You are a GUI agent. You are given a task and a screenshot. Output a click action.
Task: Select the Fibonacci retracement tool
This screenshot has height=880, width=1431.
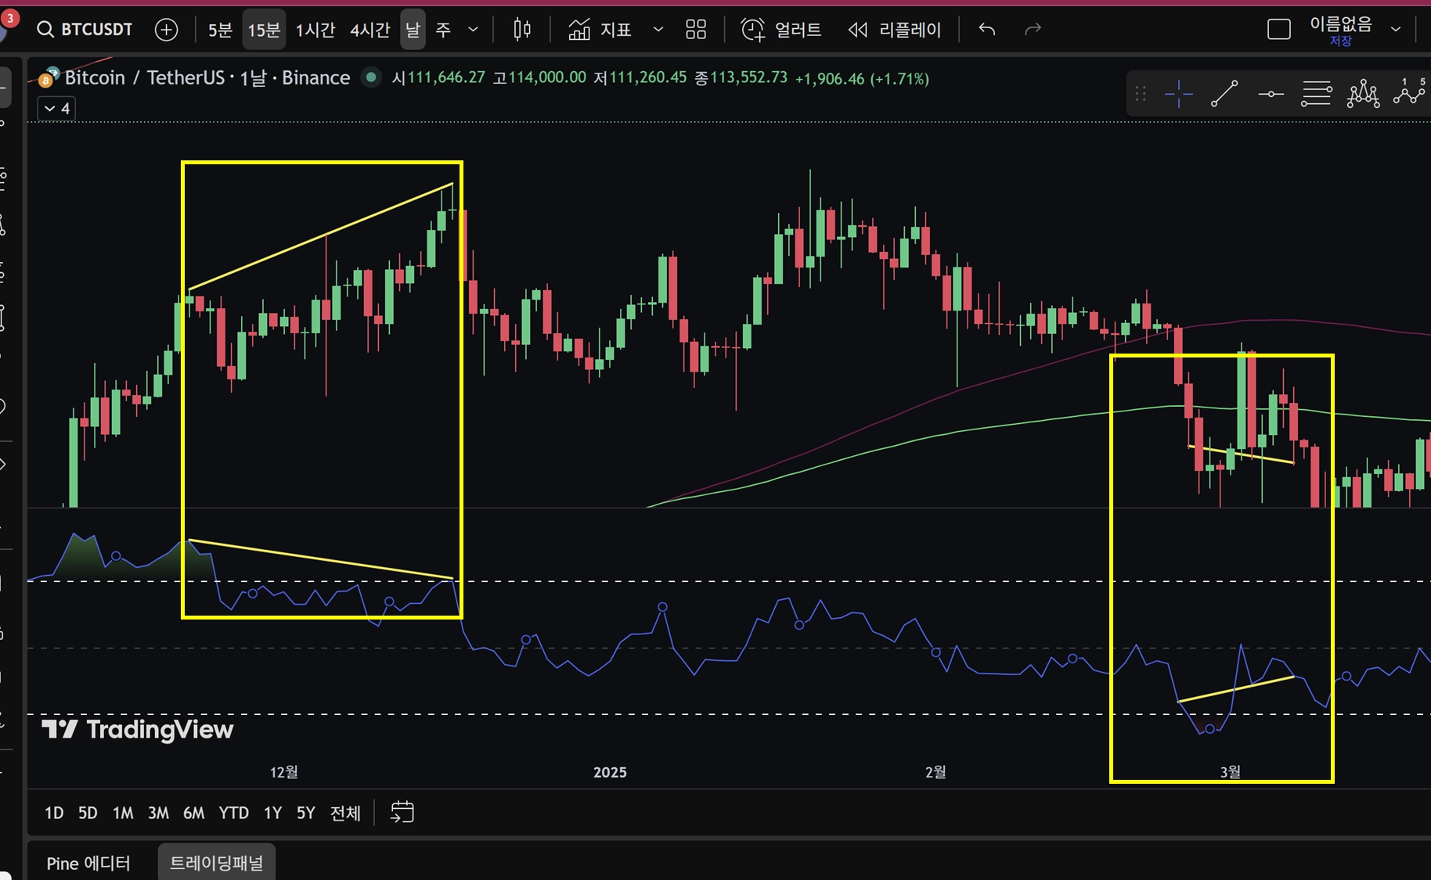click(1317, 95)
